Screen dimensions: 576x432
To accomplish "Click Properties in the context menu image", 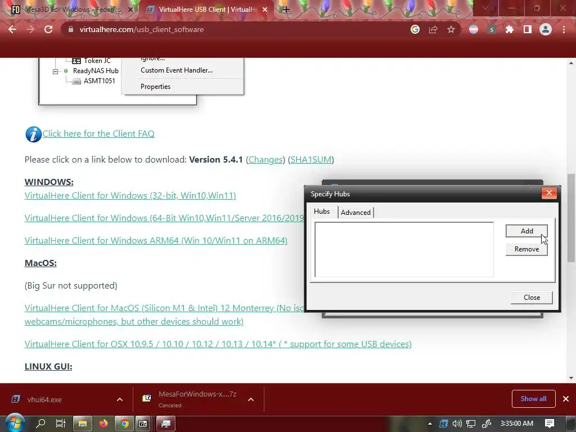I will (x=155, y=87).
